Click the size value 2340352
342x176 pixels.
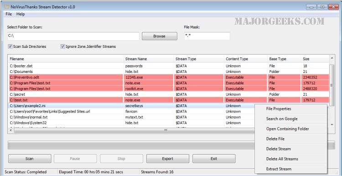coord(310,77)
